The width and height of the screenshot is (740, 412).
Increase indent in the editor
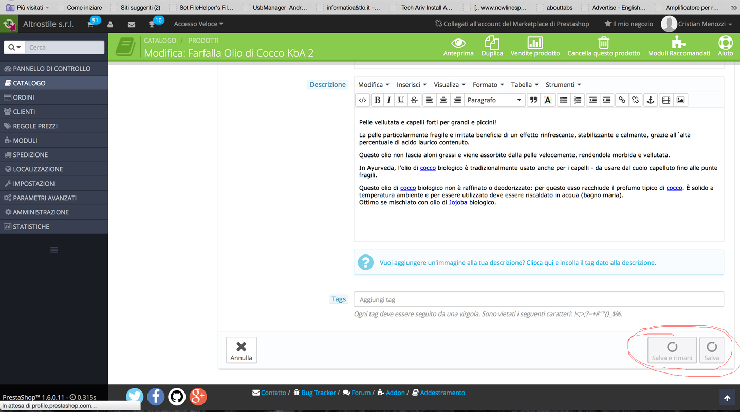[x=607, y=100]
